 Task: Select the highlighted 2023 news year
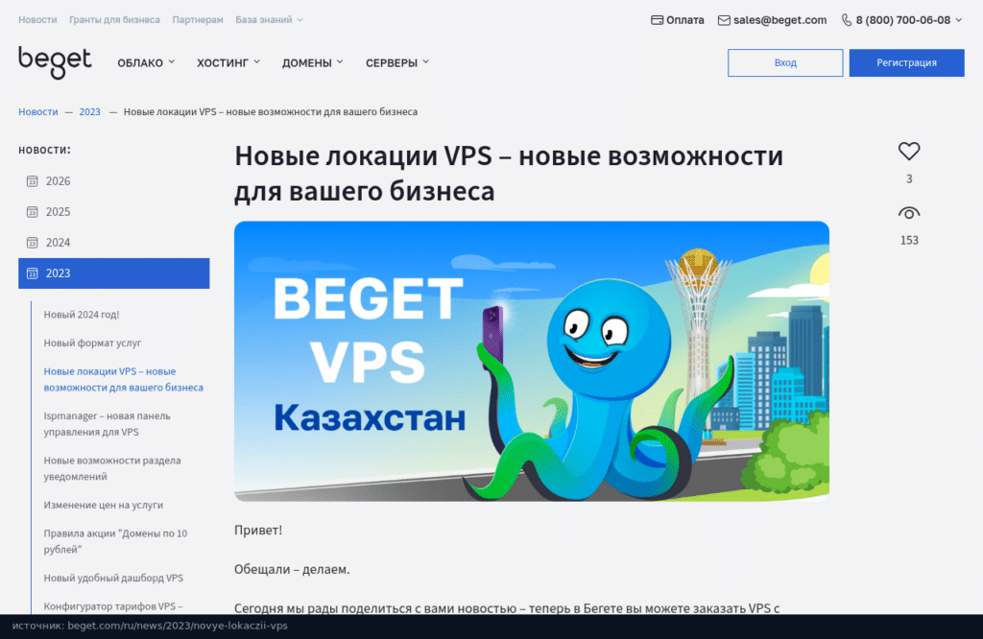(x=113, y=273)
